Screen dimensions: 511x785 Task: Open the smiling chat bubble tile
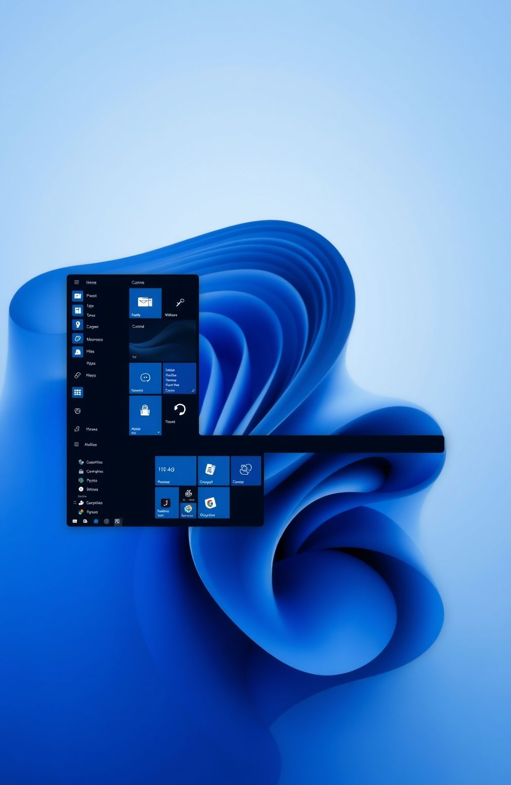[145, 378]
